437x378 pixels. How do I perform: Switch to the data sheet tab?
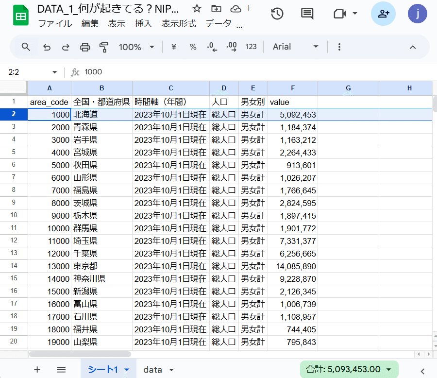pos(153,370)
